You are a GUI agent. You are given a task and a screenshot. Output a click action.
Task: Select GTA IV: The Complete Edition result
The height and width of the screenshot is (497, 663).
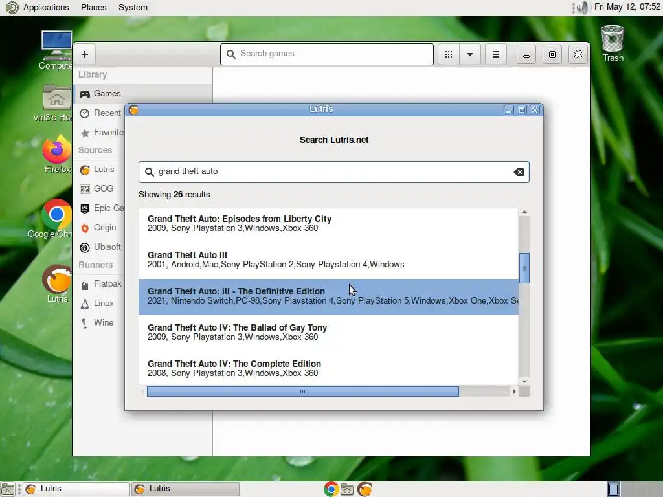coord(328,368)
